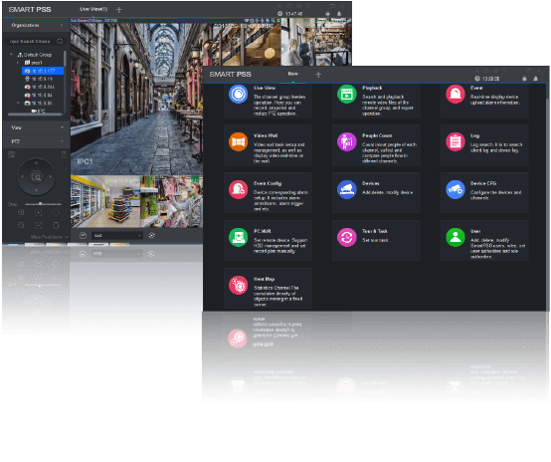Open the User management module icon

pyautogui.click(x=456, y=237)
